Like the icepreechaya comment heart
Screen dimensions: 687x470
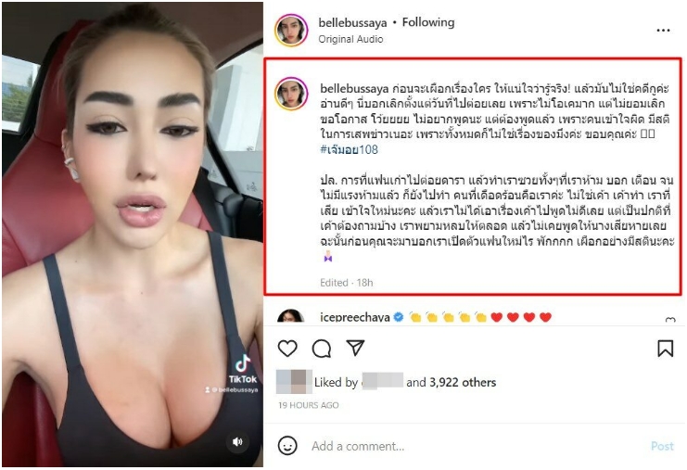pyautogui.click(x=670, y=319)
